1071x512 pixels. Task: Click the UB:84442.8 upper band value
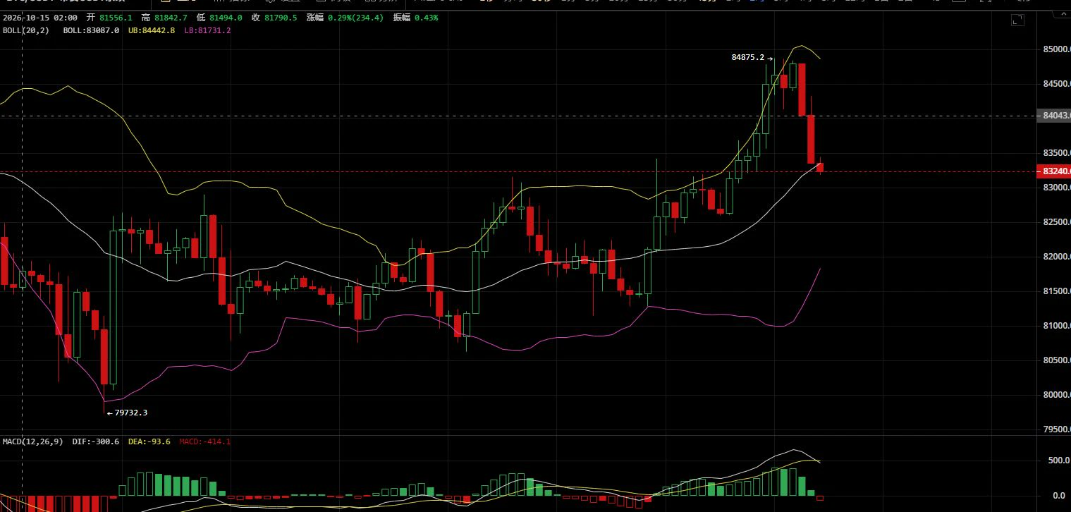click(152, 30)
